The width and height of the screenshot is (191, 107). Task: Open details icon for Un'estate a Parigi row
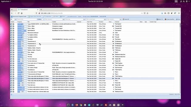pos(11,68)
